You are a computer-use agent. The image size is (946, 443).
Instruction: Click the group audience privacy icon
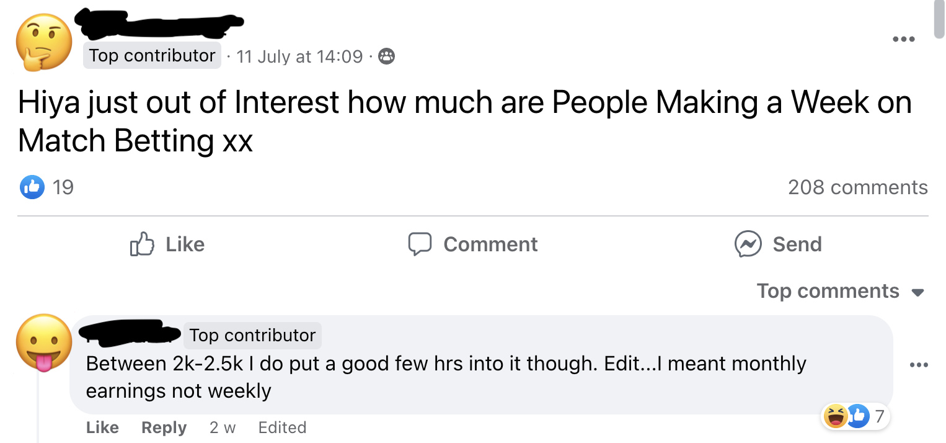coord(386,57)
